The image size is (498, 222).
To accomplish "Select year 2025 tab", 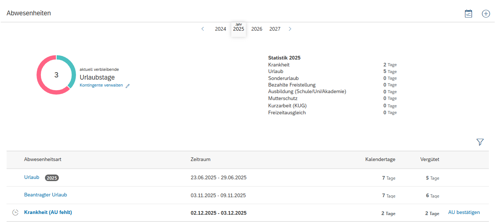I will 239,29.
